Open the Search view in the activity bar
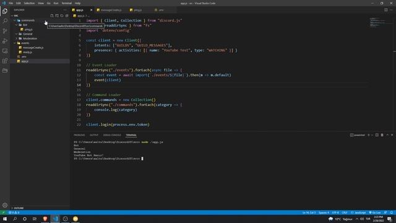Viewport: 396px width, 223px height. click(x=5, y=21)
